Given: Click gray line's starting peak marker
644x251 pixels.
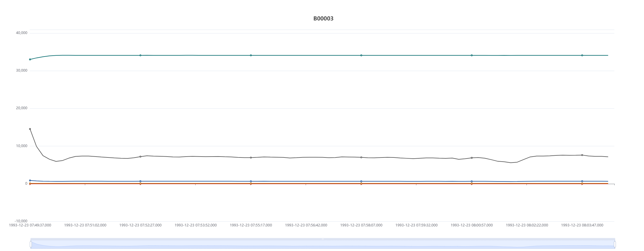Looking at the screenshot, I should click(30, 129).
